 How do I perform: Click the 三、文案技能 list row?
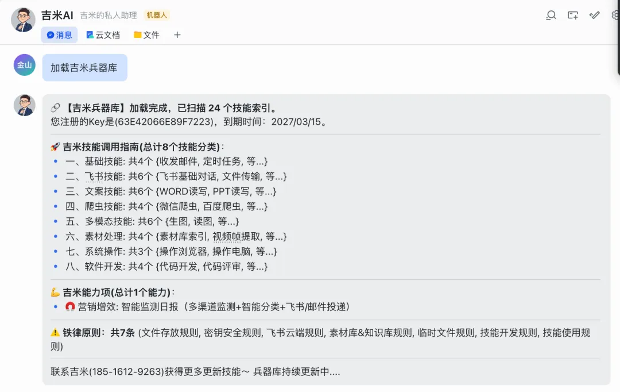(x=171, y=191)
